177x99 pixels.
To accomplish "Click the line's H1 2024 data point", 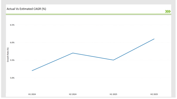I will coord(32,71).
